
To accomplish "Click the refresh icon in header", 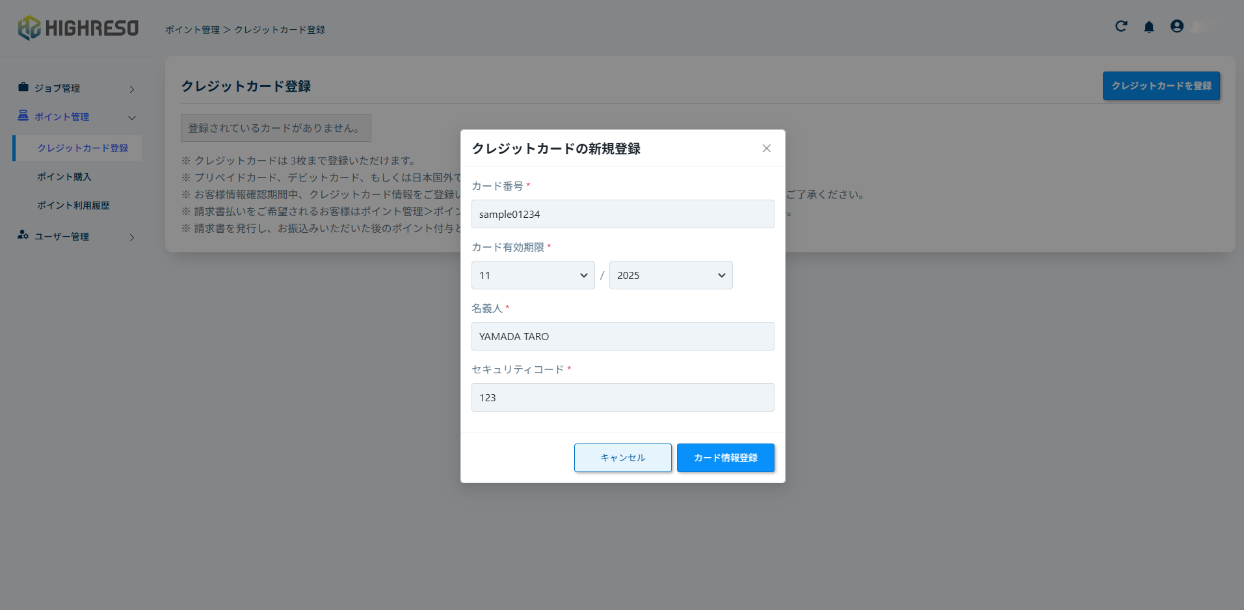I will click(1121, 26).
